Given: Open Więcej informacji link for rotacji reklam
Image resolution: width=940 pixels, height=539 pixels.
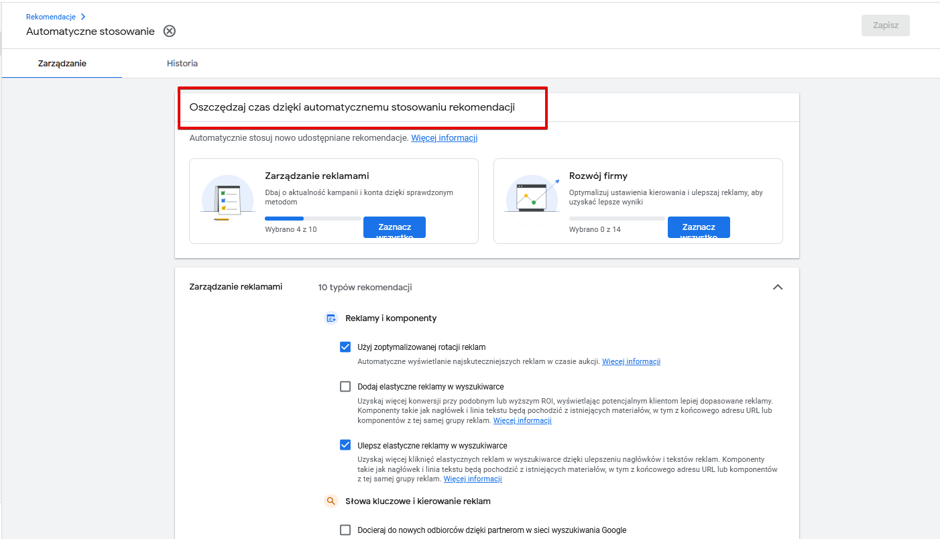Looking at the screenshot, I should 631,361.
